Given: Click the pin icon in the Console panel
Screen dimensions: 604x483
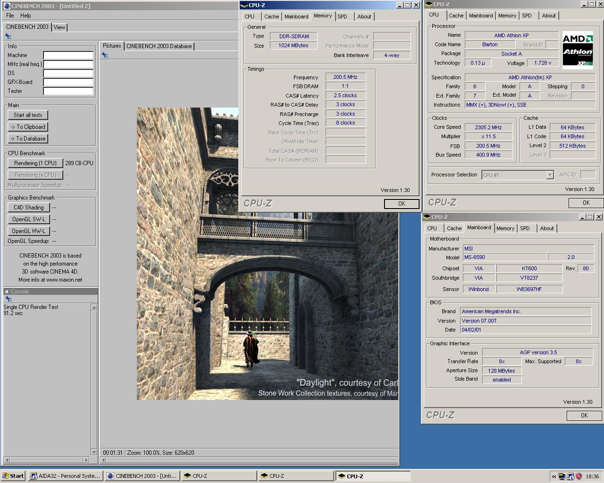Looking at the screenshot, I should [x=8, y=299].
